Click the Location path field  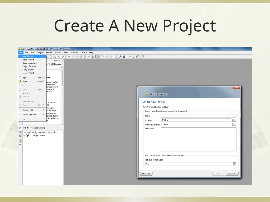click(196, 120)
